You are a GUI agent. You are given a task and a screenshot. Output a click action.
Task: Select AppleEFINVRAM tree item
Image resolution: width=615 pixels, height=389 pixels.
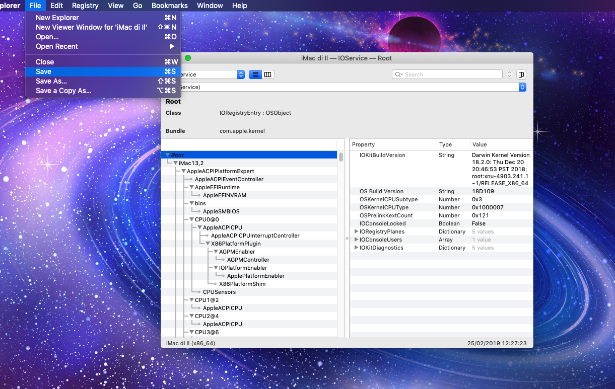pos(225,195)
